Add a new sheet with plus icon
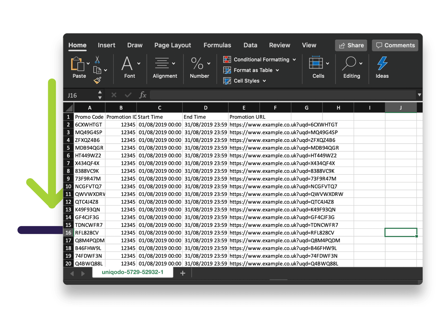Viewport: 444px width, 318px height. point(182,273)
